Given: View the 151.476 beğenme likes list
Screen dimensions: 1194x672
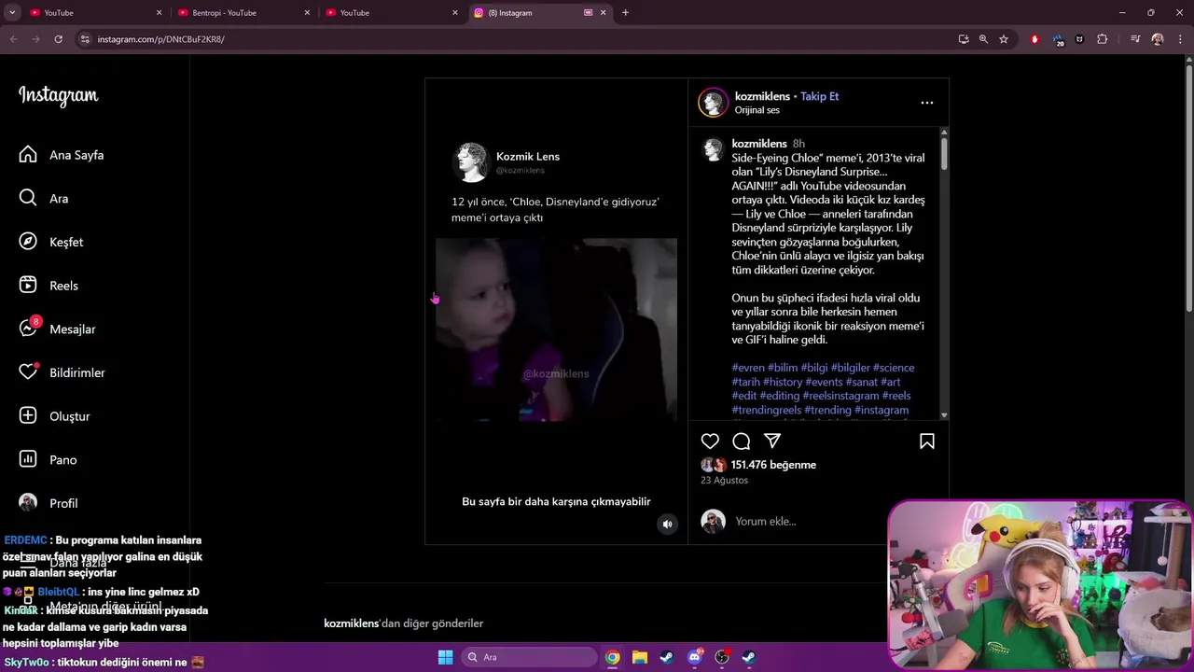Looking at the screenshot, I should click(x=773, y=465).
